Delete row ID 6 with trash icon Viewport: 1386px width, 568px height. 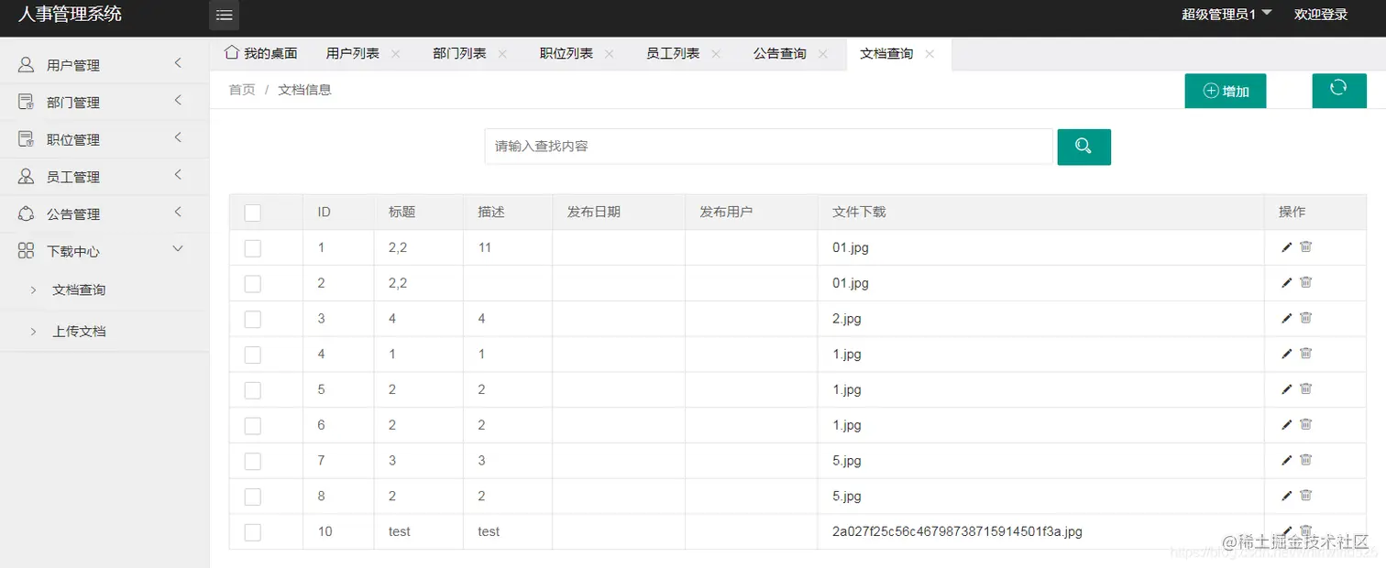[x=1306, y=424]
